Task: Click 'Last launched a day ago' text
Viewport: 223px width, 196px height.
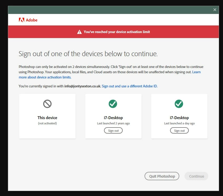Action: tap(179, 123)
